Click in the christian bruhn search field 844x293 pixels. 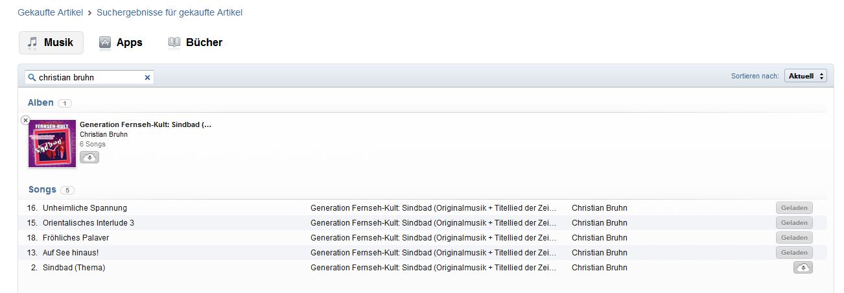pos(89,77)
